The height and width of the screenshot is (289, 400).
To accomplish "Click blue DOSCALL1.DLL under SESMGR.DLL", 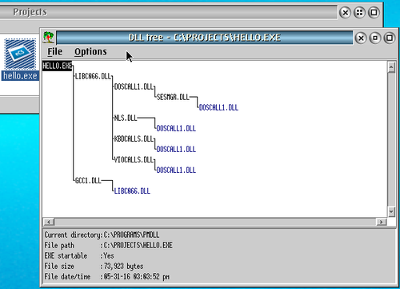I will click(218, 107).
